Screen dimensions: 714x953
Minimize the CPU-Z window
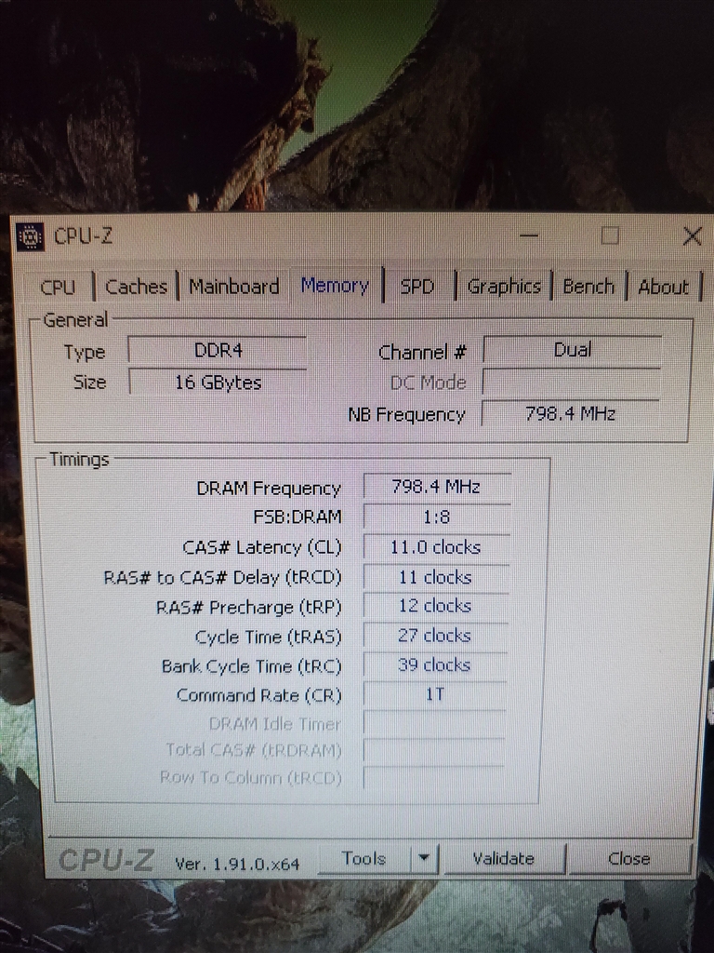tap(529, 235)
